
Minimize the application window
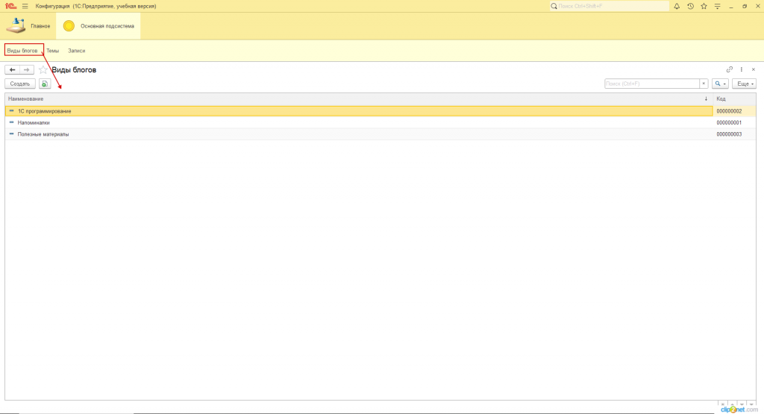[731, 6]
